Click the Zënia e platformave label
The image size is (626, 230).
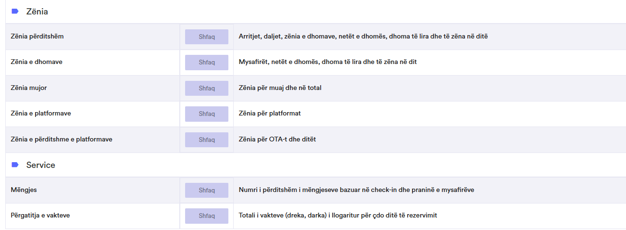click(41, 114)
